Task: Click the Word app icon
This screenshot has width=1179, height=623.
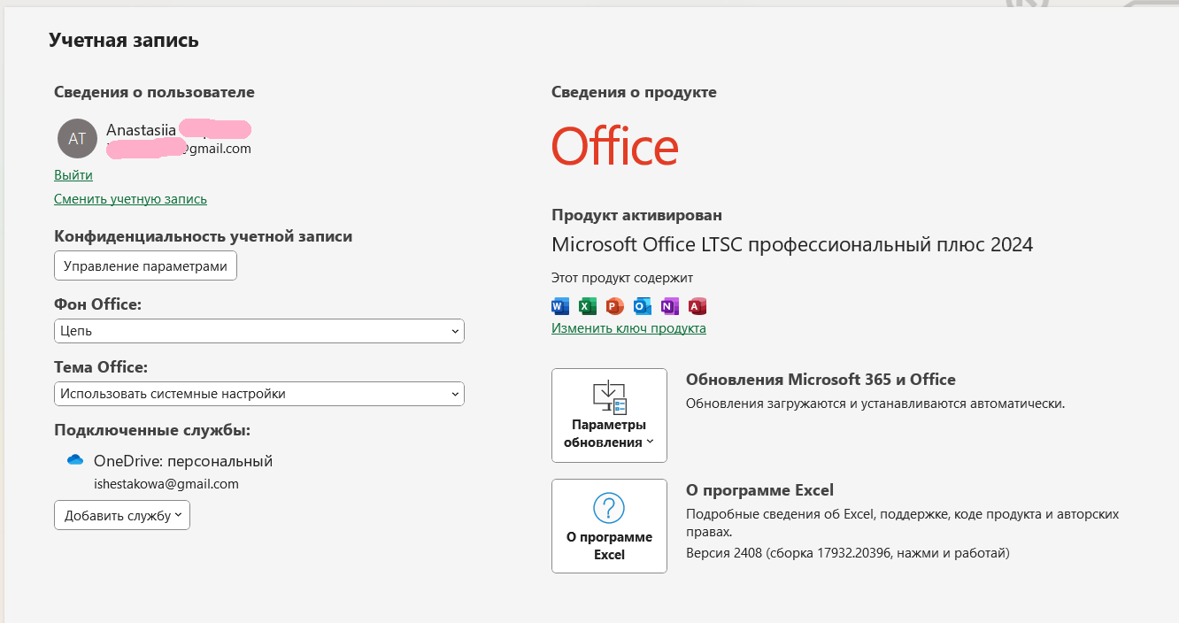Action: [x=560, y=306]
